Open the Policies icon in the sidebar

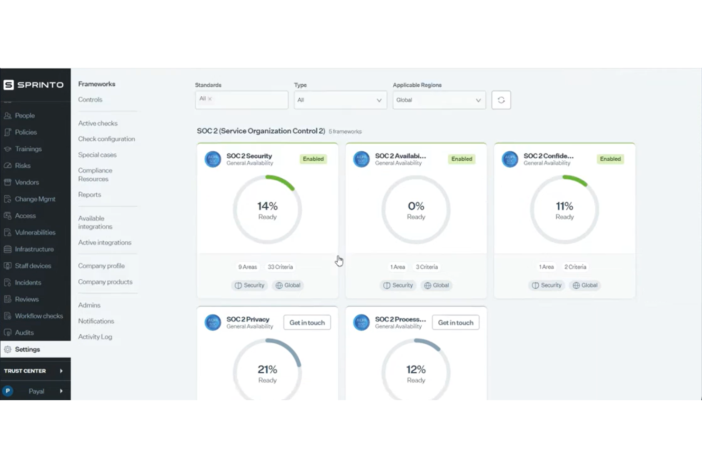coord(8,132)
